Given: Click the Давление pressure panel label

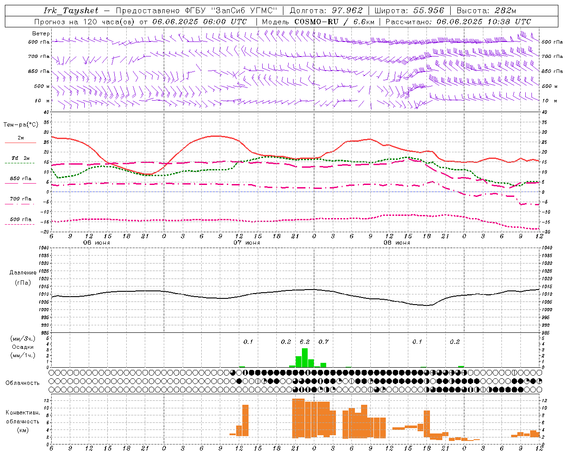Looking at the screenshot, I should [x=23, y=273].
